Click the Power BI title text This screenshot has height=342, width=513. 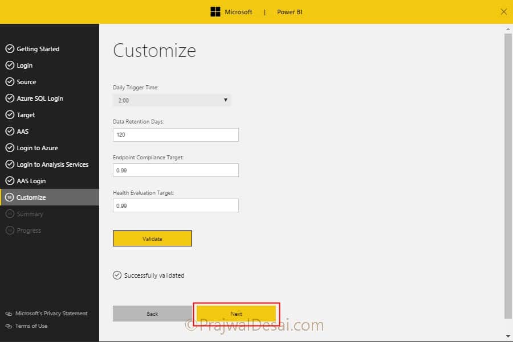290,12
